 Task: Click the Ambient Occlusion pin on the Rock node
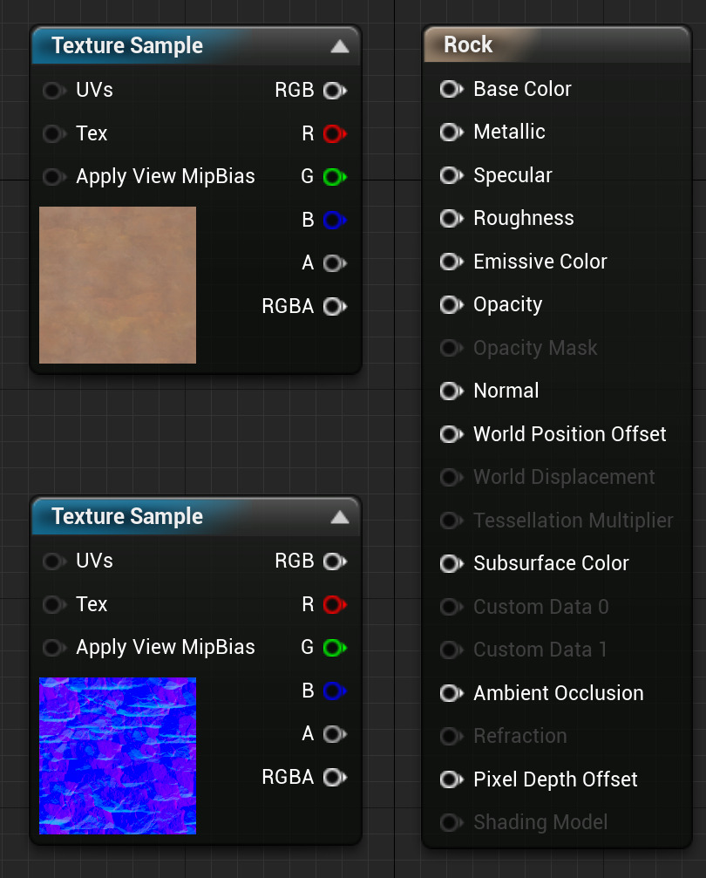[x=451, y=692]
